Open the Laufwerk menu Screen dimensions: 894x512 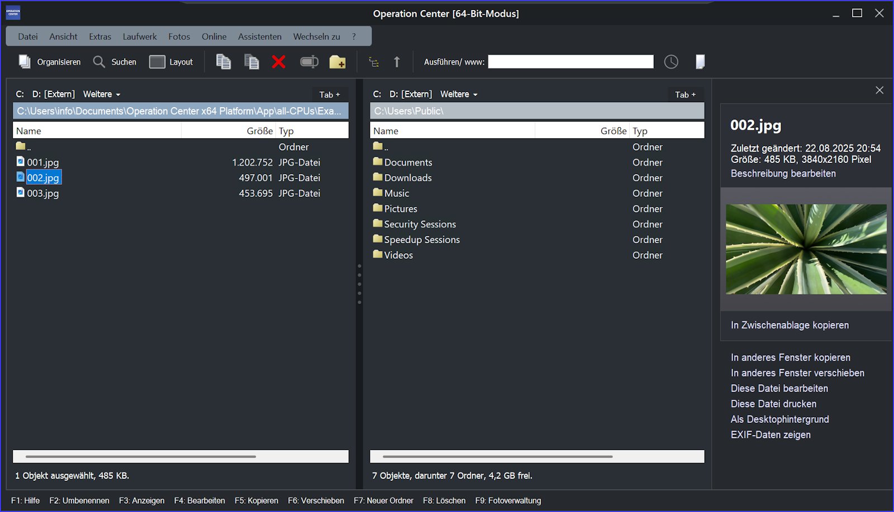(x=140, y=37)
